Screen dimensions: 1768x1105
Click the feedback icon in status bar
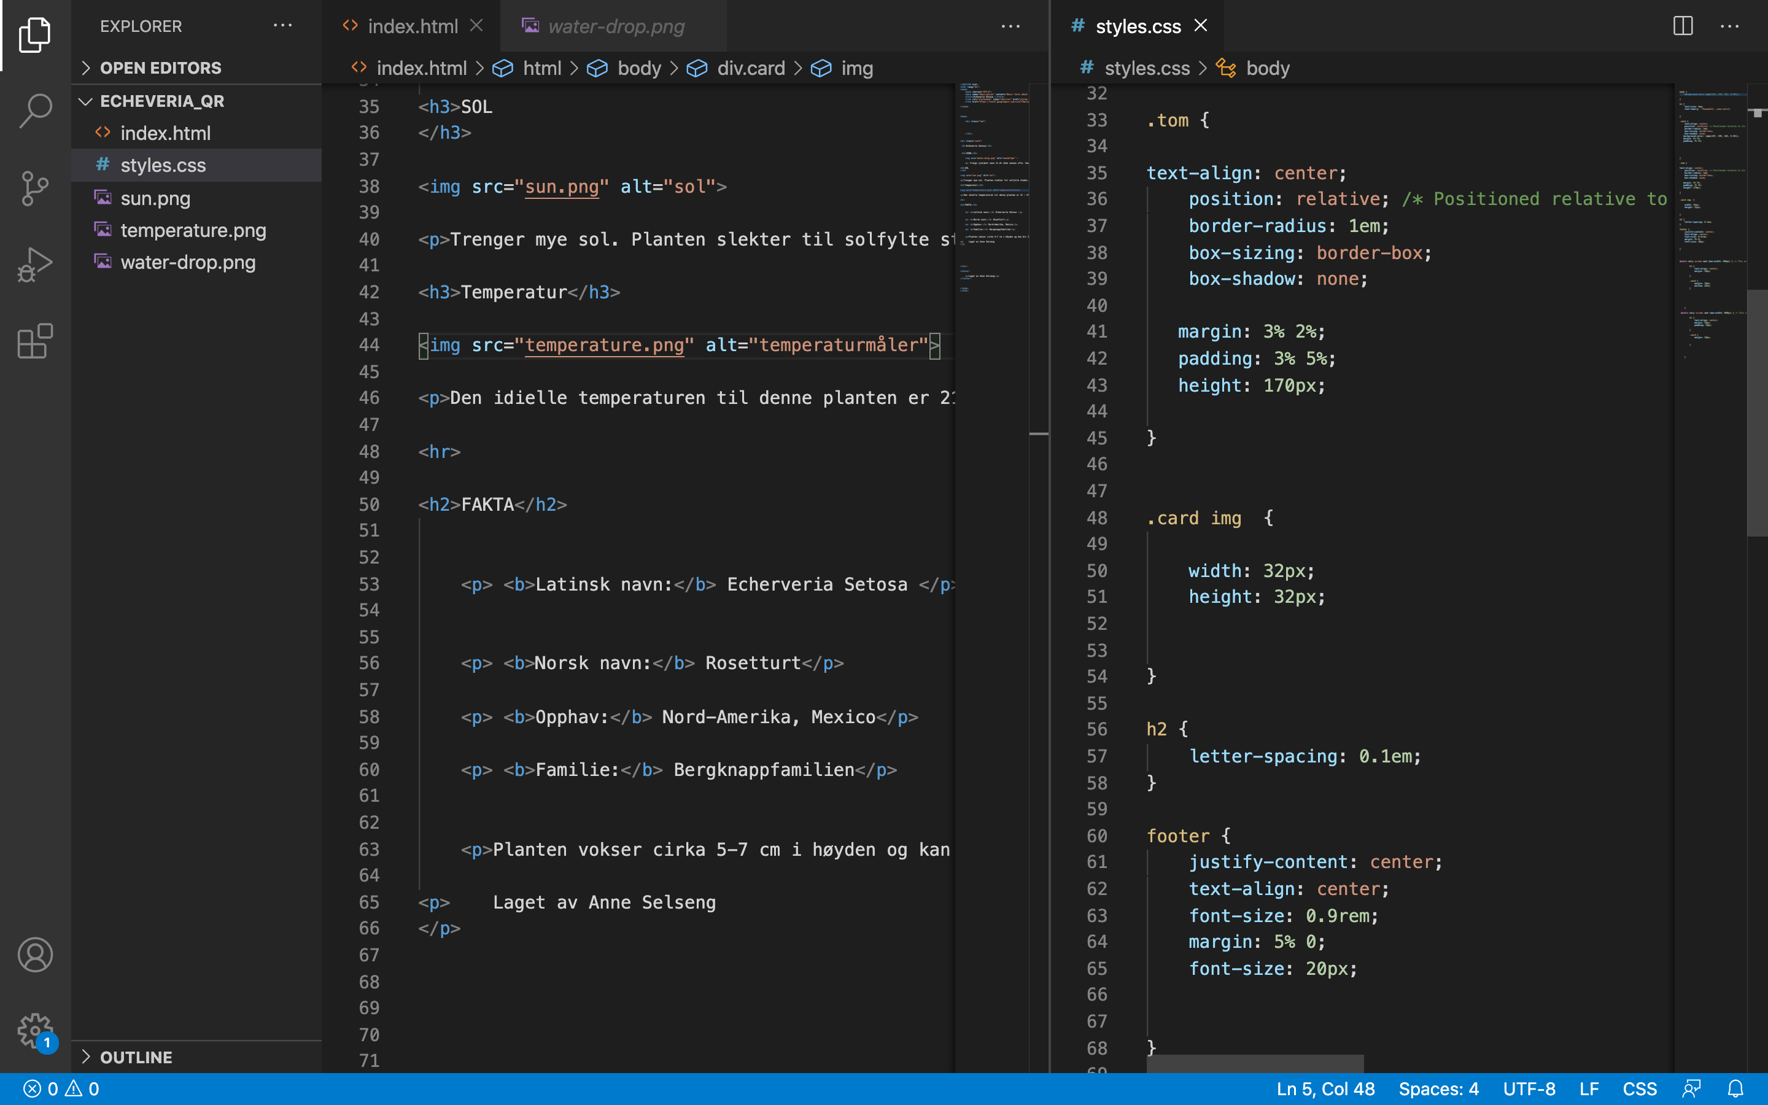[x=1692, y=1089]
